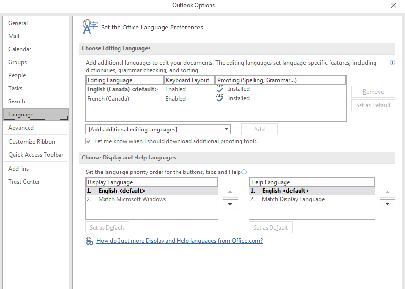
Task: Select 'English <default>' in Display Language list
Action: point(151,191)
